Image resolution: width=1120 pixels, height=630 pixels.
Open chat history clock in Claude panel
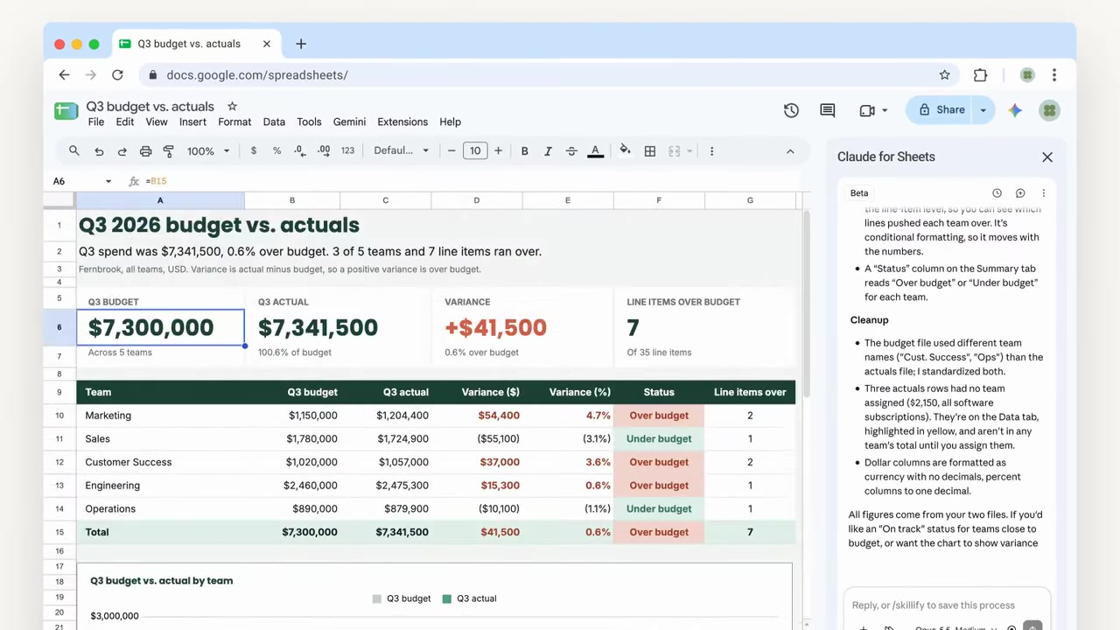coord(997,193)
